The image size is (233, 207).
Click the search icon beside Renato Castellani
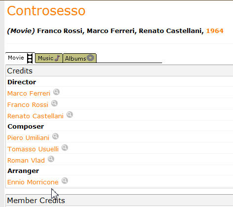(69, 115)
